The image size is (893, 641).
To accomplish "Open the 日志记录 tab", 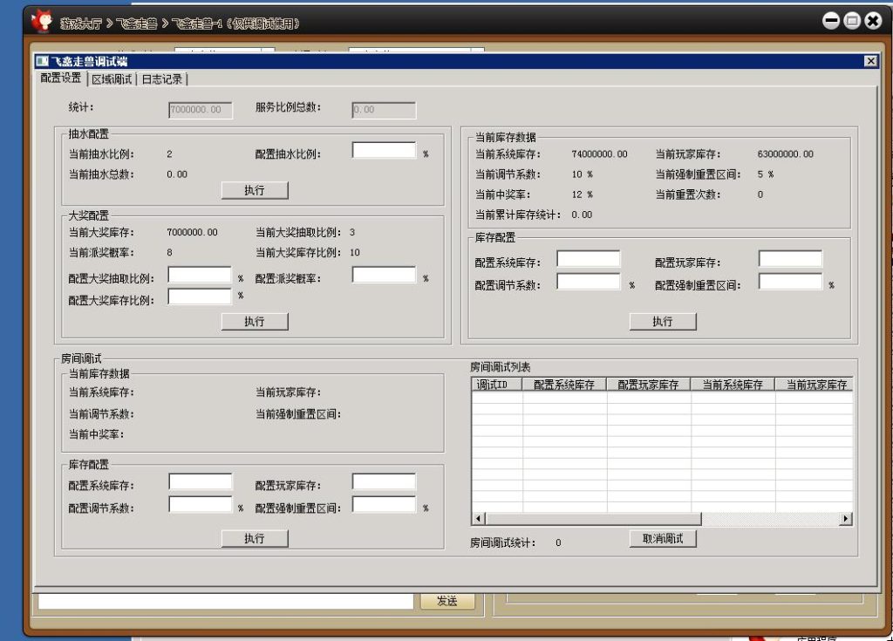I will pos(162,79).
